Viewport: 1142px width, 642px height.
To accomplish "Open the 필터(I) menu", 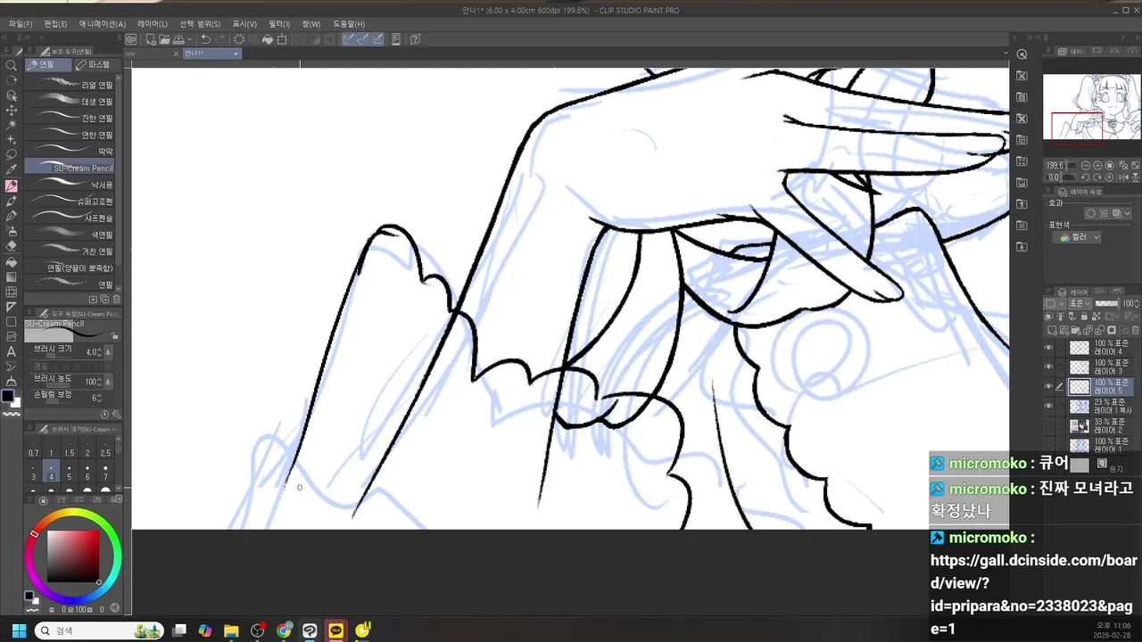I will coord(279,24).
